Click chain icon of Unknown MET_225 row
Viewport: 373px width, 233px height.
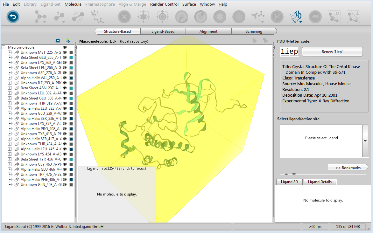click(17, 52)
